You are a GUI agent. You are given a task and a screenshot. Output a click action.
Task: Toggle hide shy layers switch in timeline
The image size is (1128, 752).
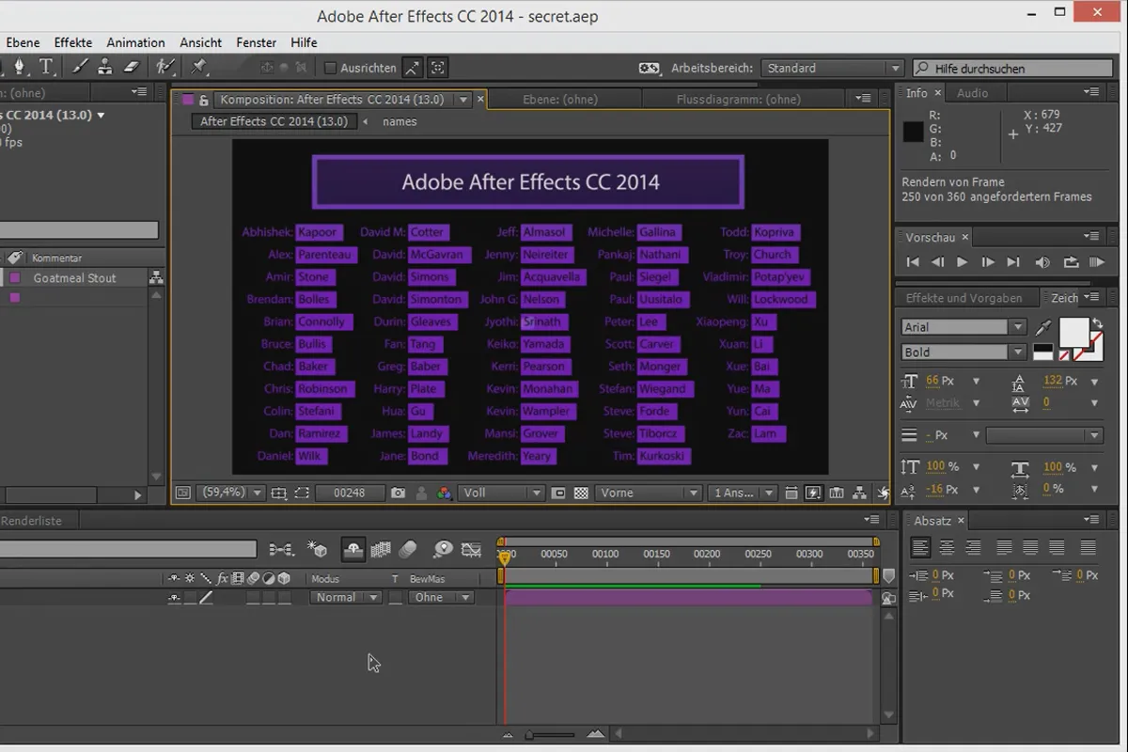[x=353, y=550]
